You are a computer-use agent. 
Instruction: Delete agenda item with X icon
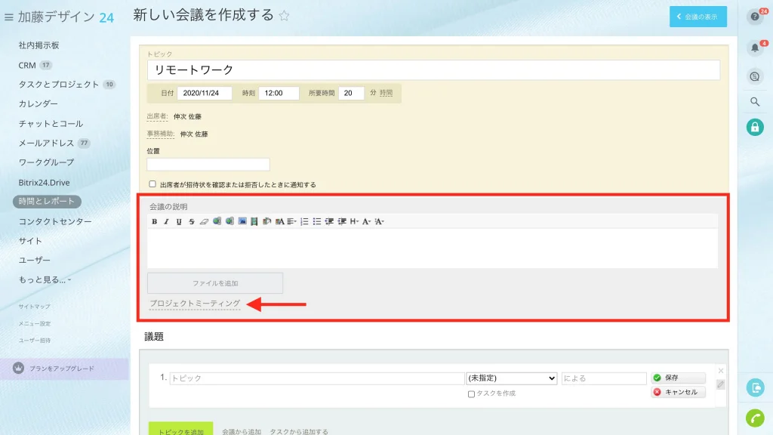point(721,370)
